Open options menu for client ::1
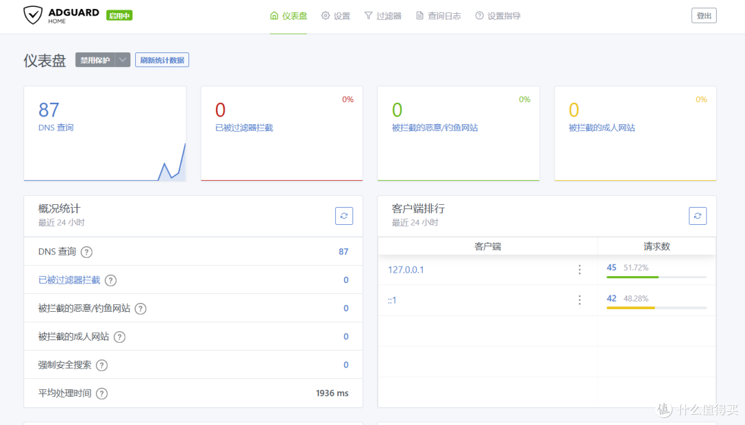The height and width of the screenshot is (425, 745). pos(579,299)
